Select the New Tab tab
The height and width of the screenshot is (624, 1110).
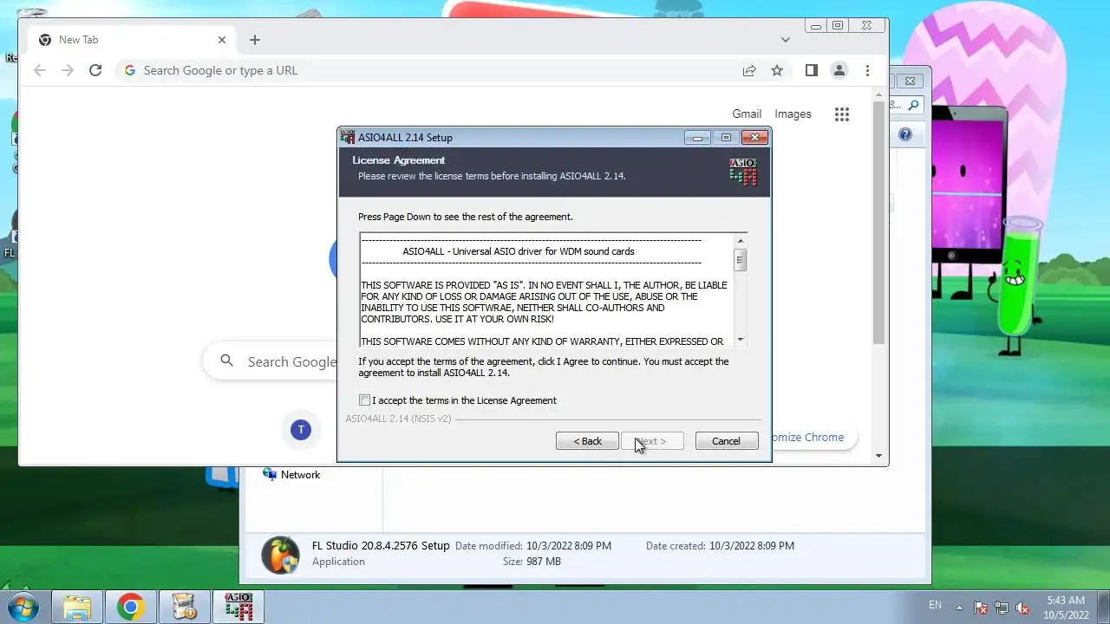(132, 40)
